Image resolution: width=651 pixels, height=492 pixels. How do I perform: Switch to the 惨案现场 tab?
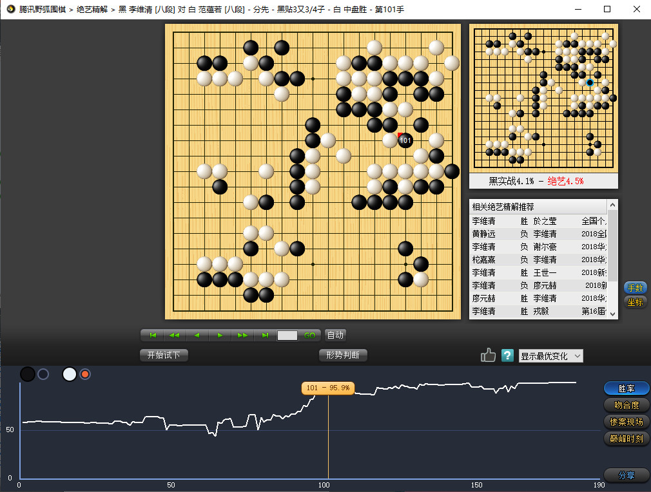(x=627, y=422)
